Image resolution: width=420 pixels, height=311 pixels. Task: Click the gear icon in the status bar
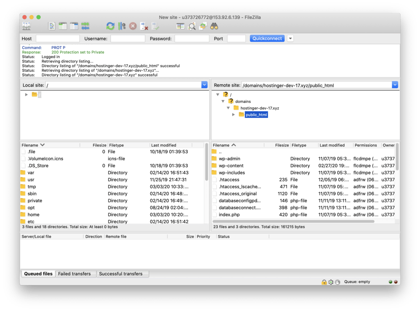pyautogui.click(x=331, y=282)
